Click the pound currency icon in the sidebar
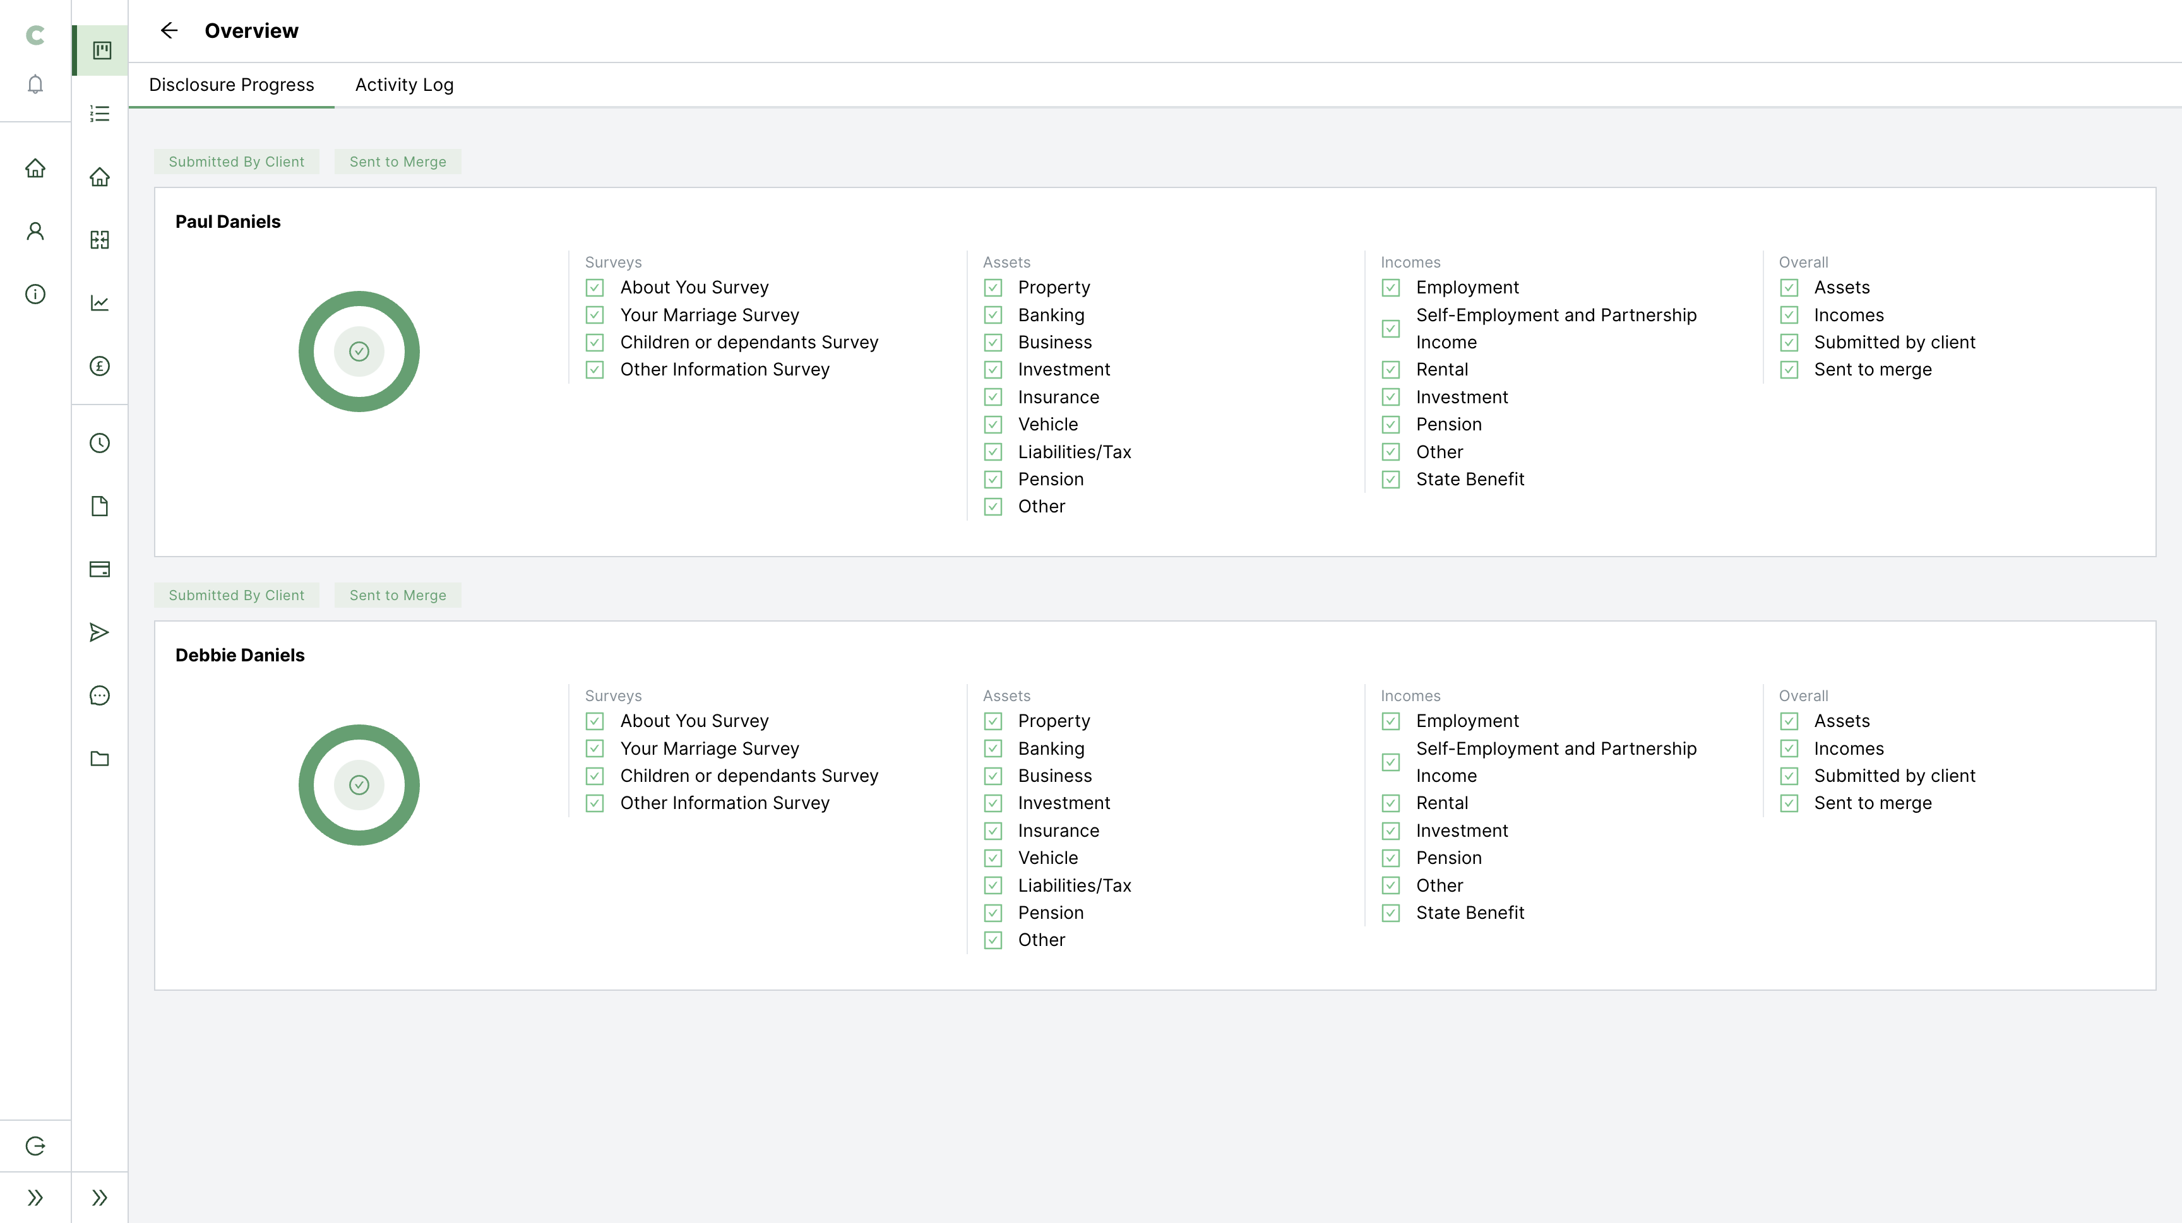This screenshot has height=1223, width=2182. [99, 365]
